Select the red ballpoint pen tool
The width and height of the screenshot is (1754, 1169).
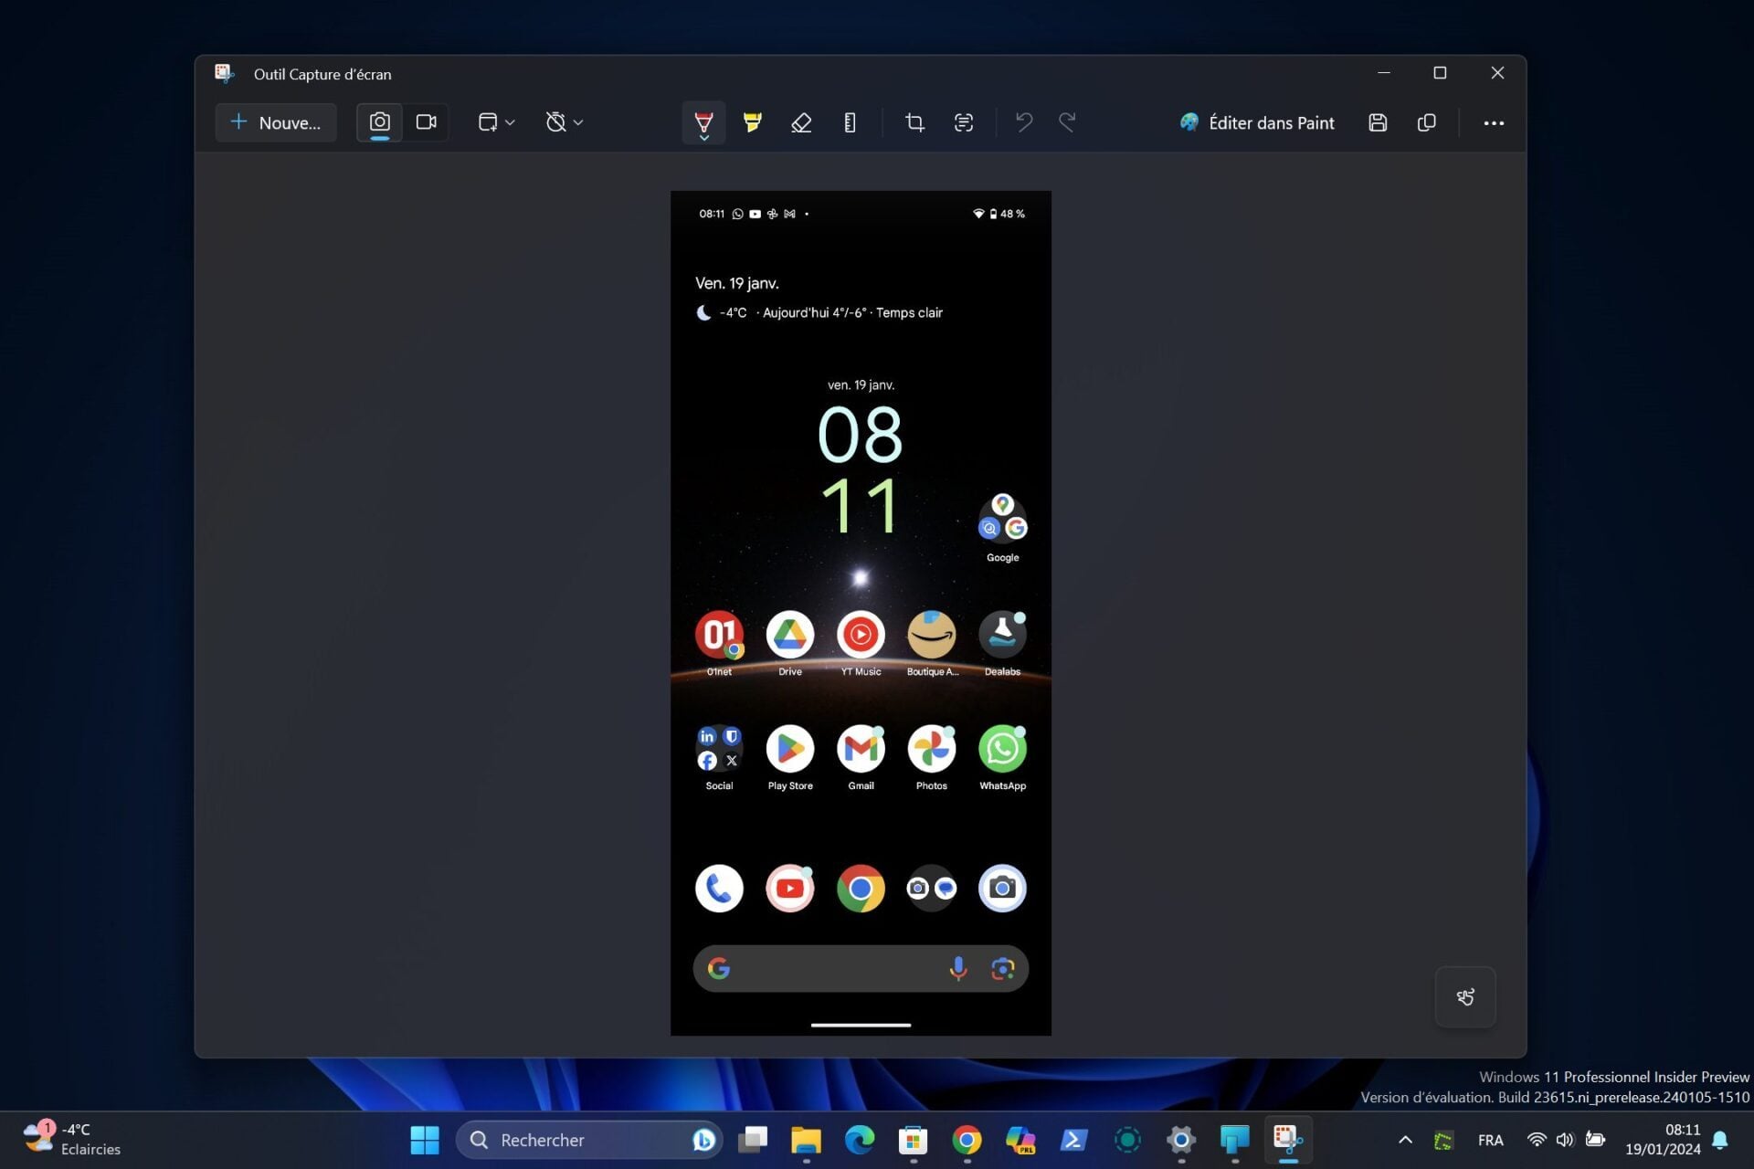[703, 121]
